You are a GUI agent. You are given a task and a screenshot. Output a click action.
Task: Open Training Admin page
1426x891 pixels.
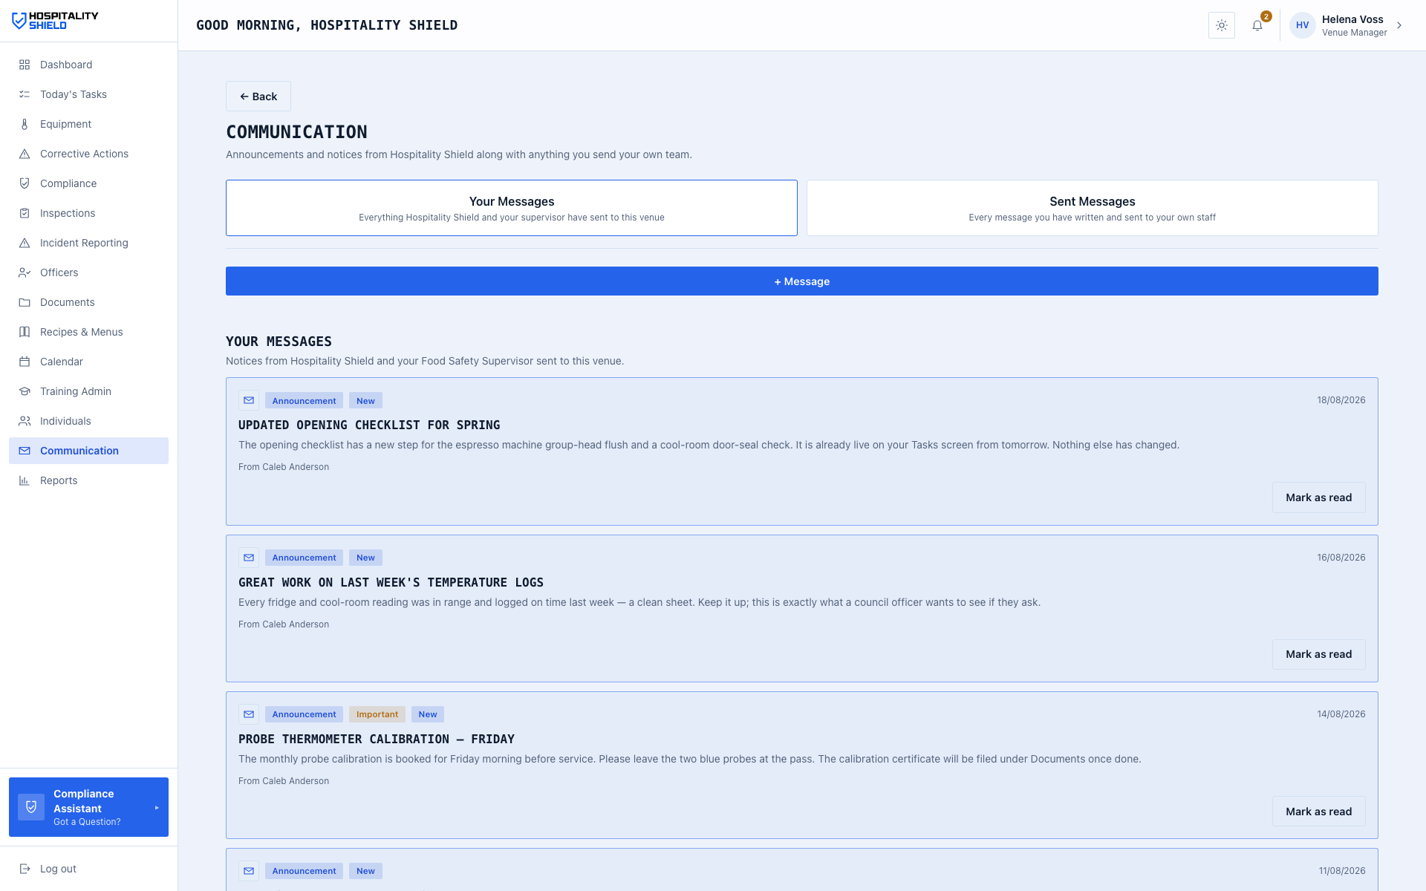point(88,391)
